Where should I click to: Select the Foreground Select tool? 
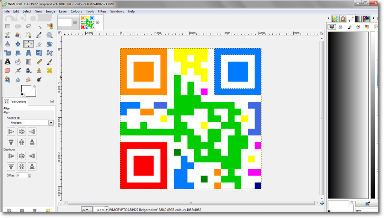18,35
